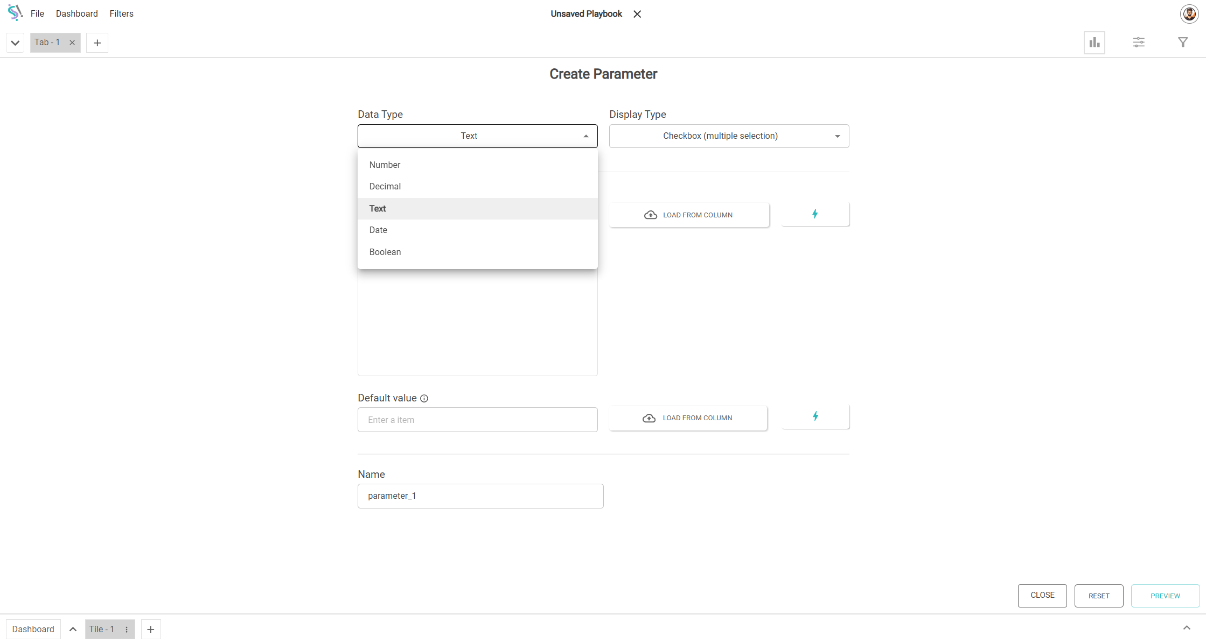Add a new tab with plus icon
Viewport: 1206px width, 643px height.
click(97, 43)
